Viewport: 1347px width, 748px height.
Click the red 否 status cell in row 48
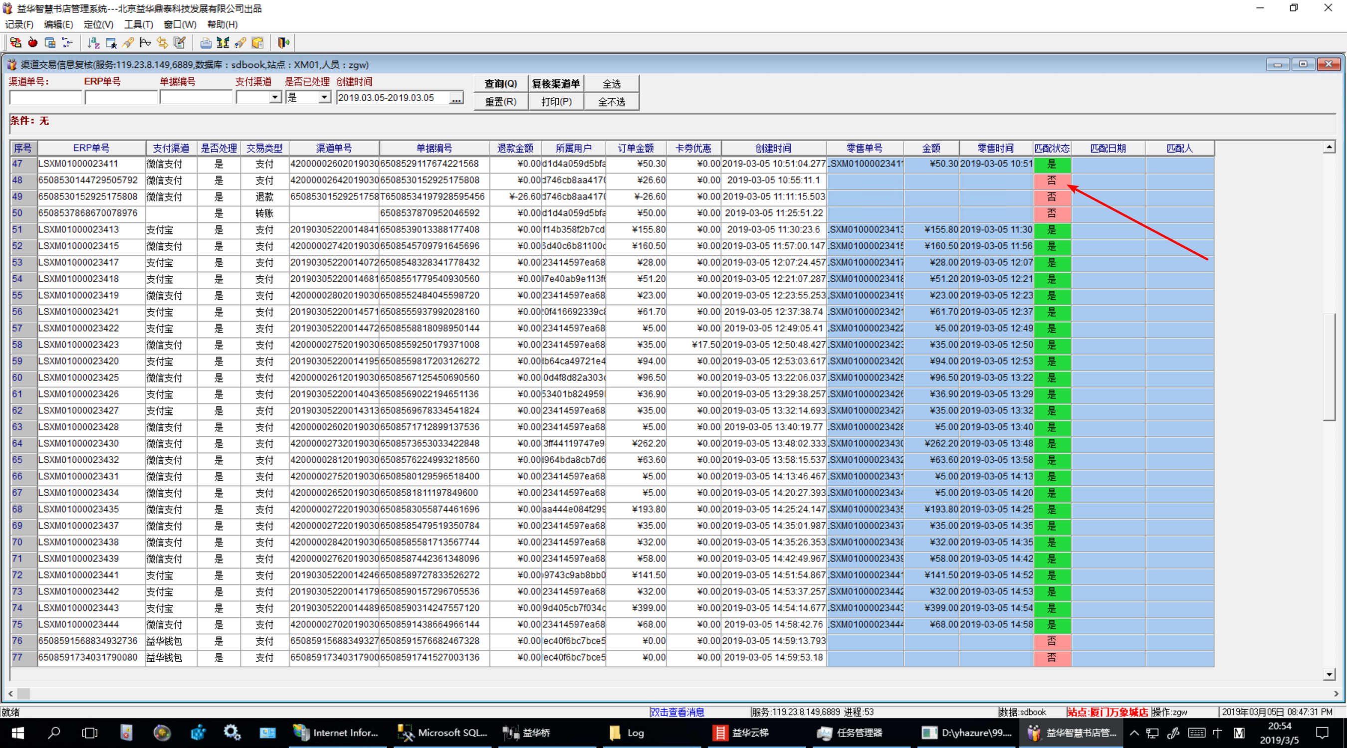tap(1052, 181)
